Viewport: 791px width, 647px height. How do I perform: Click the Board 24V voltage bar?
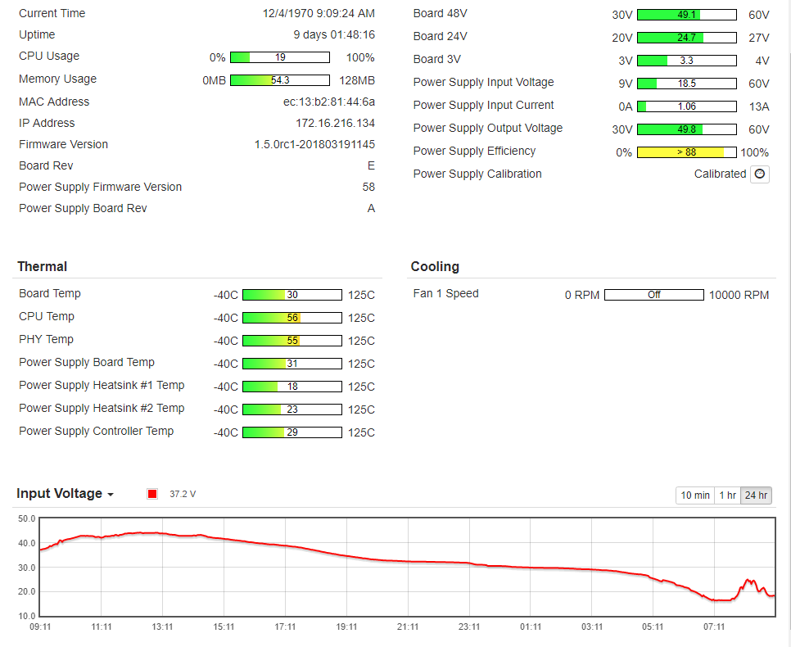[x=686, y=38]
